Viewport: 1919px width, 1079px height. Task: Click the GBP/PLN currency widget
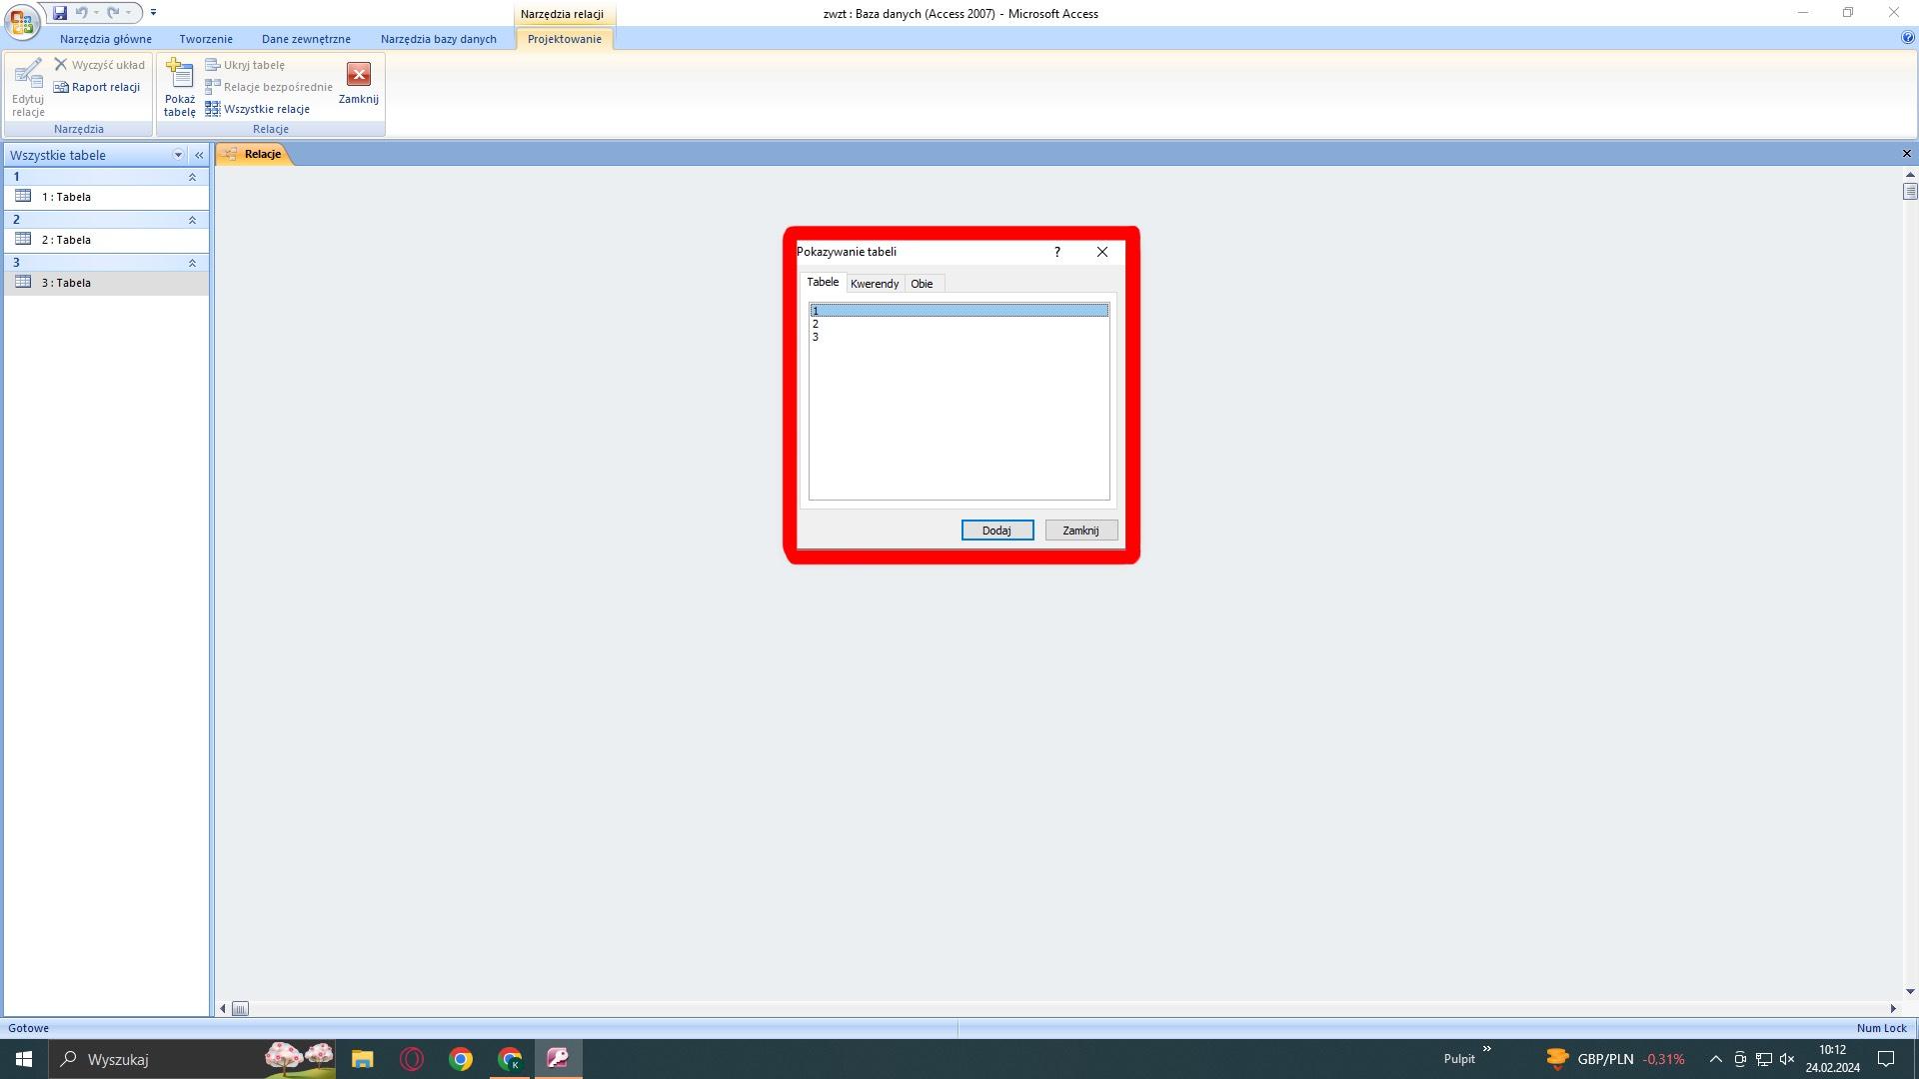coord(1615,1059)
